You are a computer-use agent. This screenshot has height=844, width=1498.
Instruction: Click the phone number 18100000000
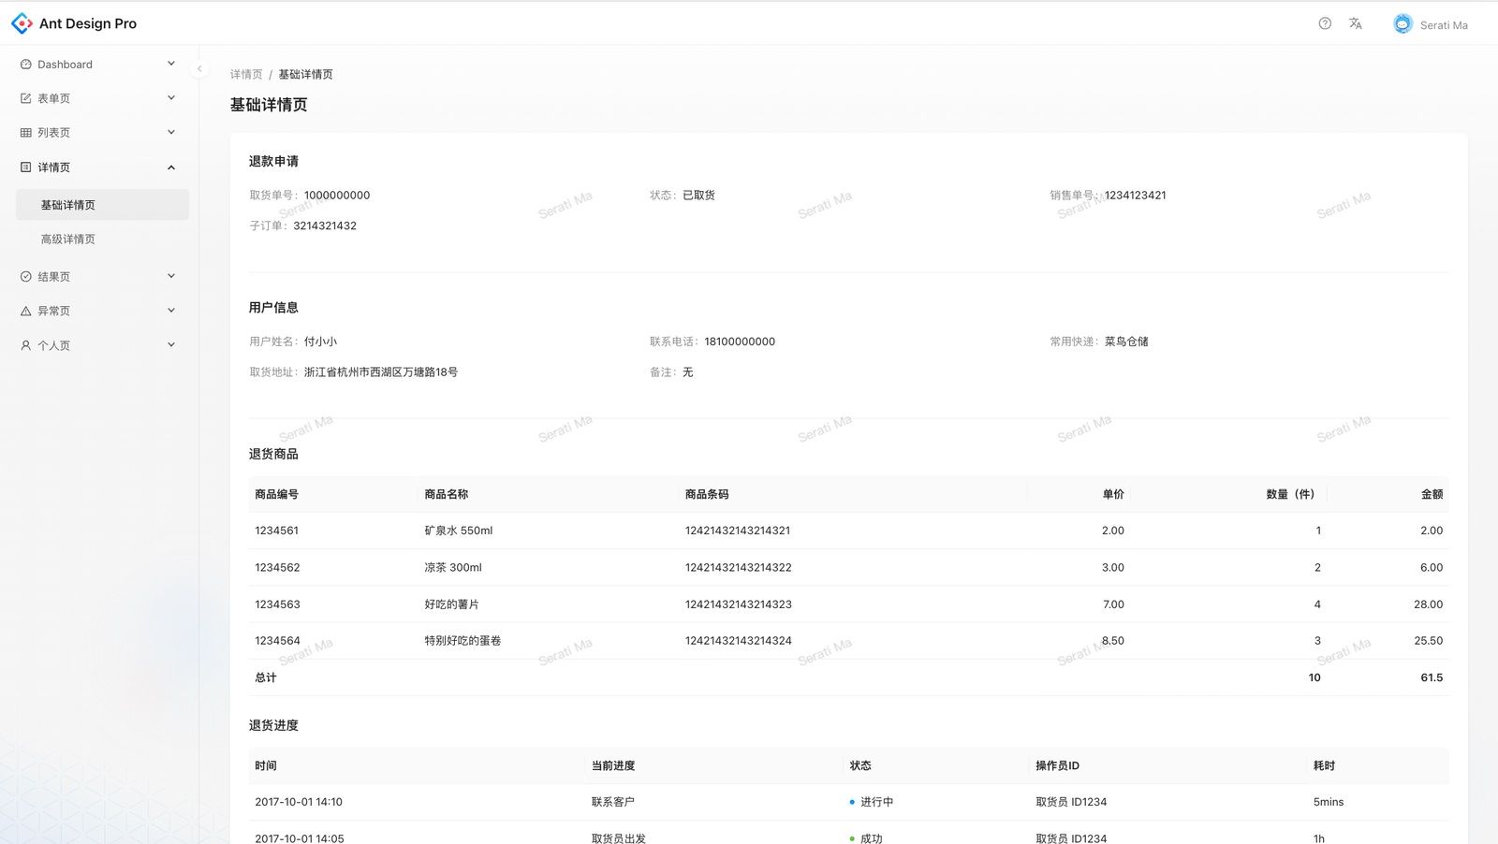coord(740,342)
